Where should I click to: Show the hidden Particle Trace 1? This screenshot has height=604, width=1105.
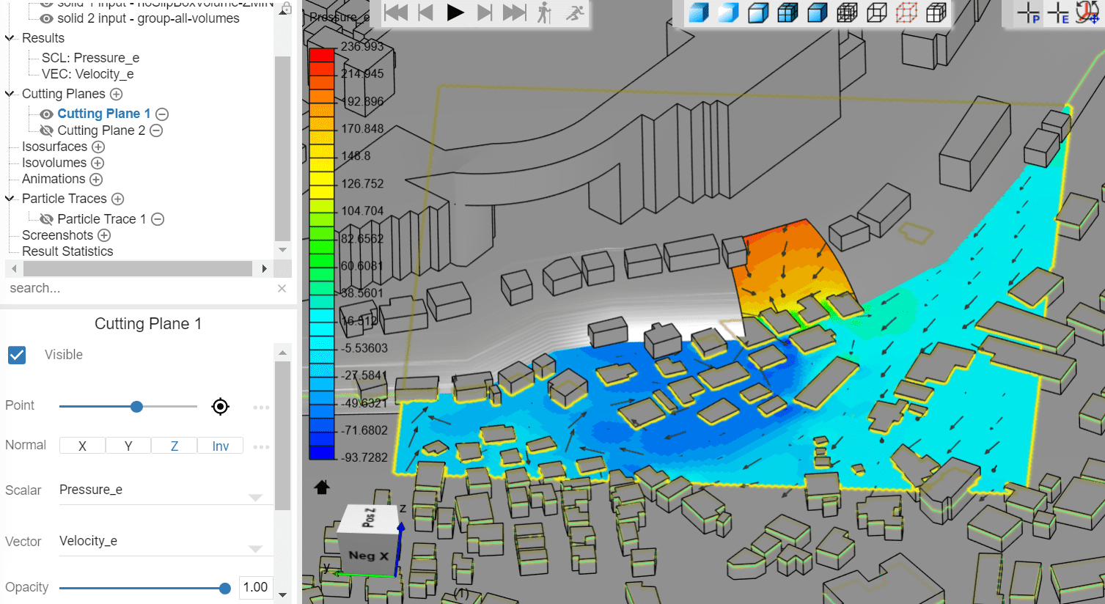click(47, 219)
